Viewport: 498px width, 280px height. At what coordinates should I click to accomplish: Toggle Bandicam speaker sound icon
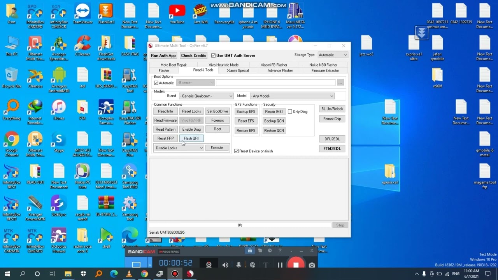225,265
